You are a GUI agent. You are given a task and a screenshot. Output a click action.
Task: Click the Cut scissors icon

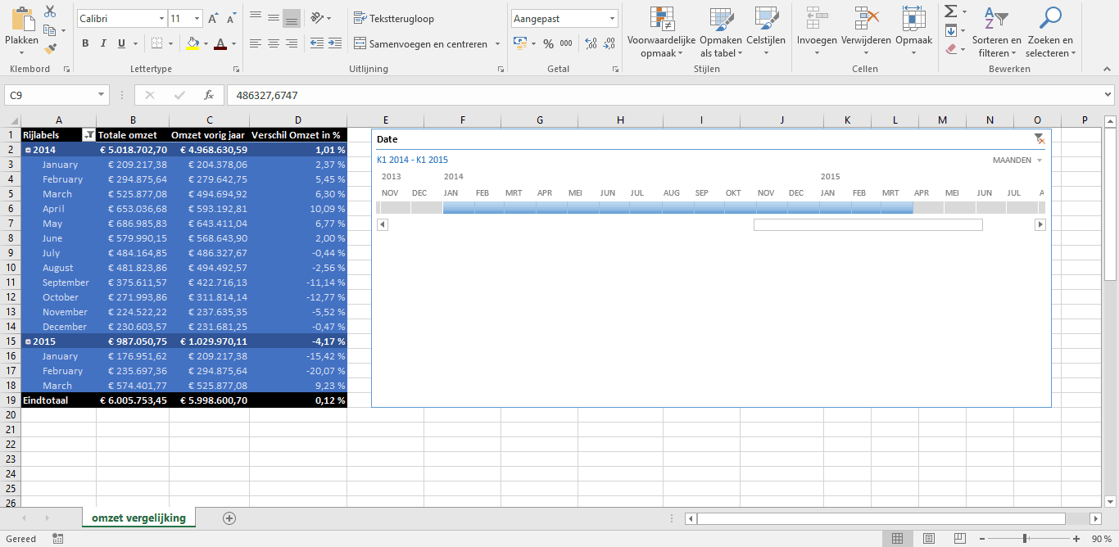coord(50,11)
